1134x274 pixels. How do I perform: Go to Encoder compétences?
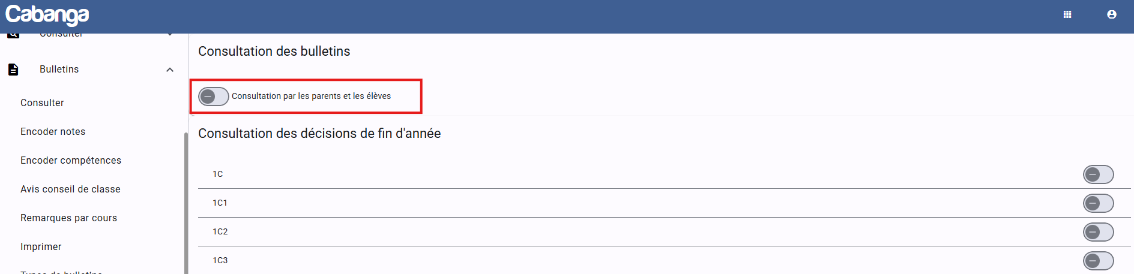click(71, 161)
